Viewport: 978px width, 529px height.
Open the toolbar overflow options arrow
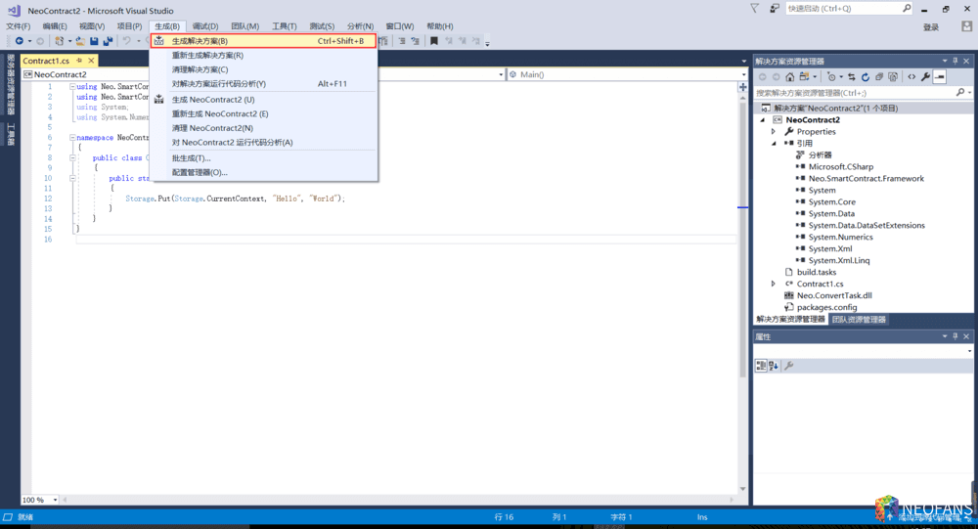tap(488, 42)
